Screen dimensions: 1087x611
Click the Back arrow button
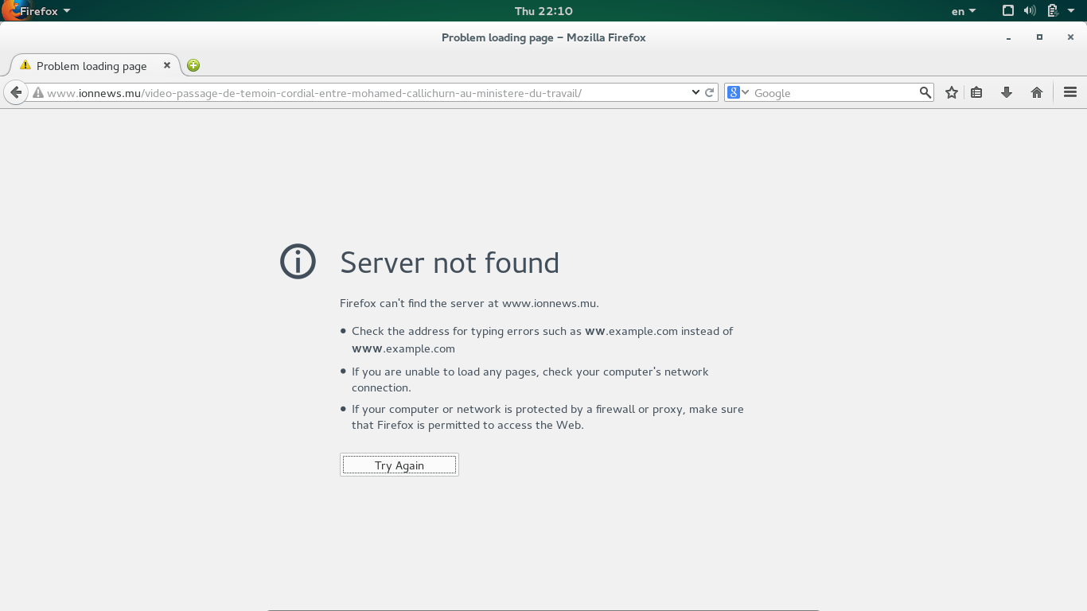pos(16,92)
